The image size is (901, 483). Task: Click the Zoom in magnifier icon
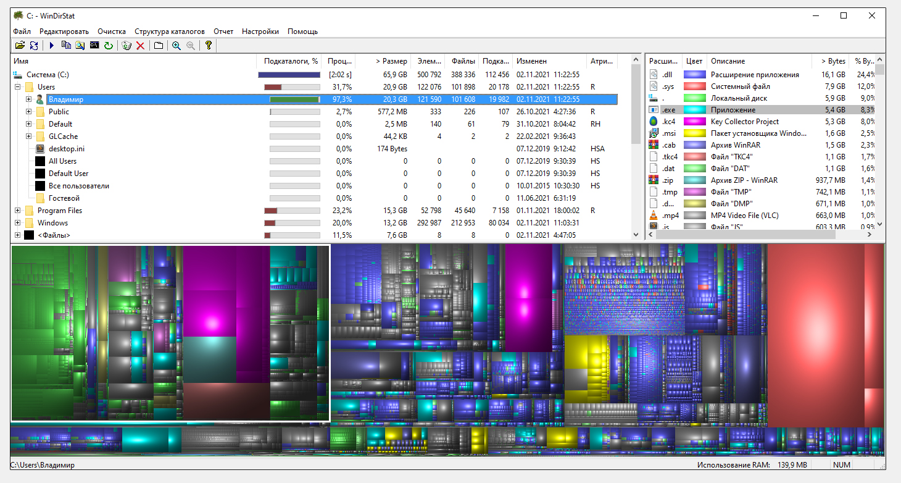click(x=176, y=46)
